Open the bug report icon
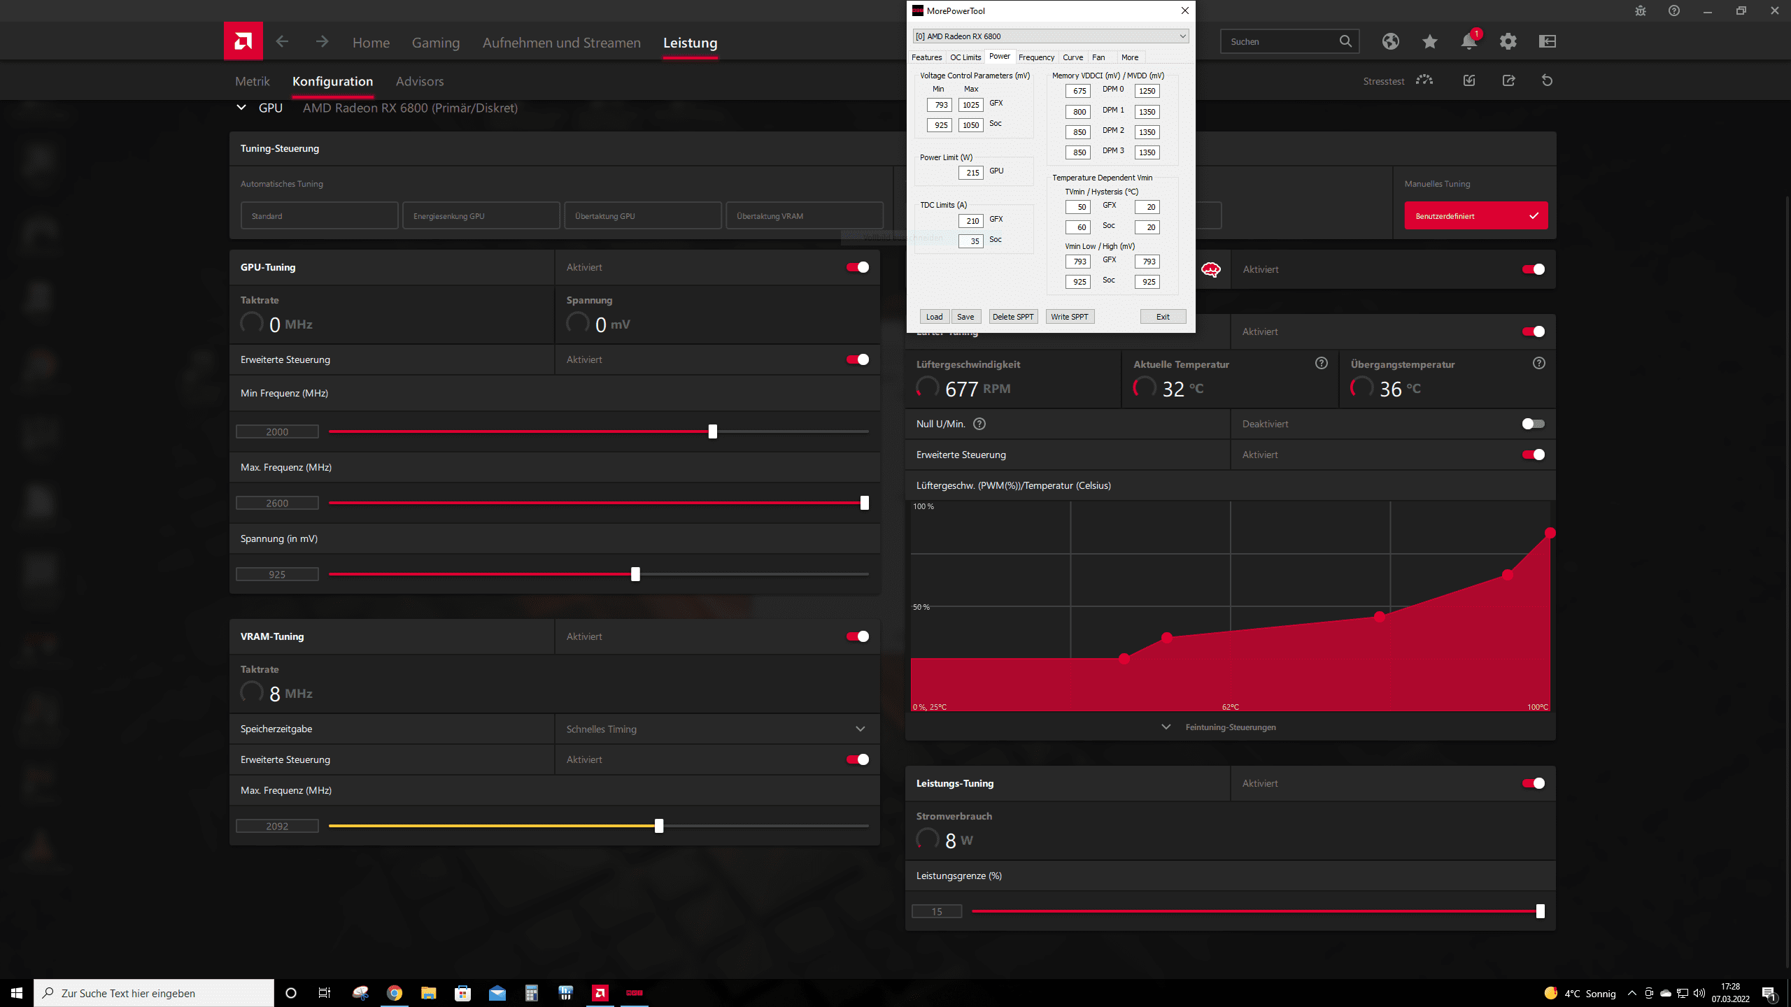Screen dimensions: 1791x1007 (1641, 10)
